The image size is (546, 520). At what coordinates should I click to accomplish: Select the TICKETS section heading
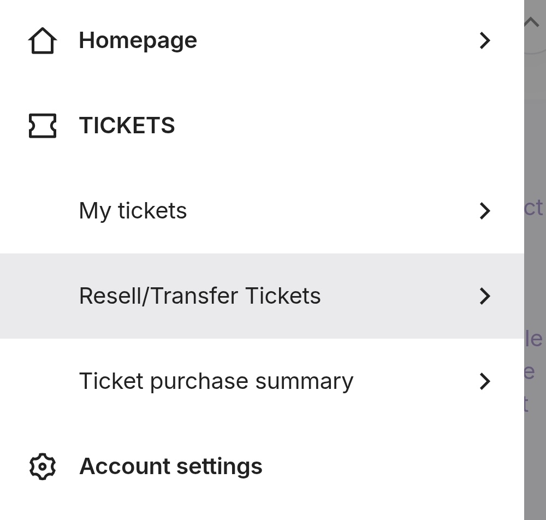click(127, 126)
